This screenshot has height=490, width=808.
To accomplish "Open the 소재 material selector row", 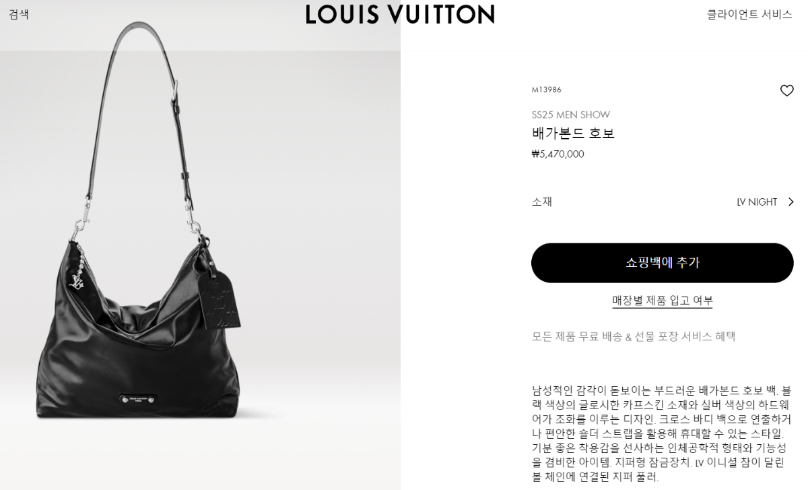I will pos(663,202).
